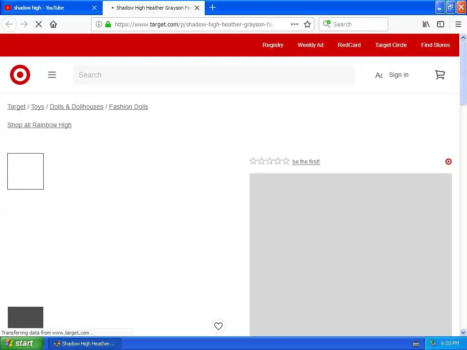Open page actions three-dot menu
Viewport: 467px width, 350px height.
tap(295, 25)
